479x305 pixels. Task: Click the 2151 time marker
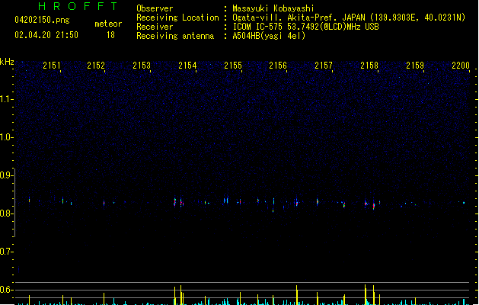click(x=52, y=66)
